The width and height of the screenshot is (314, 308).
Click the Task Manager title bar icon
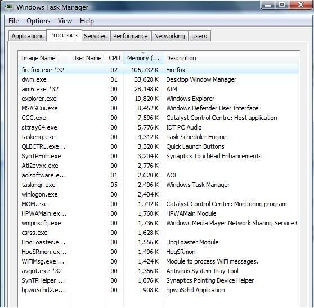[9, 7]
